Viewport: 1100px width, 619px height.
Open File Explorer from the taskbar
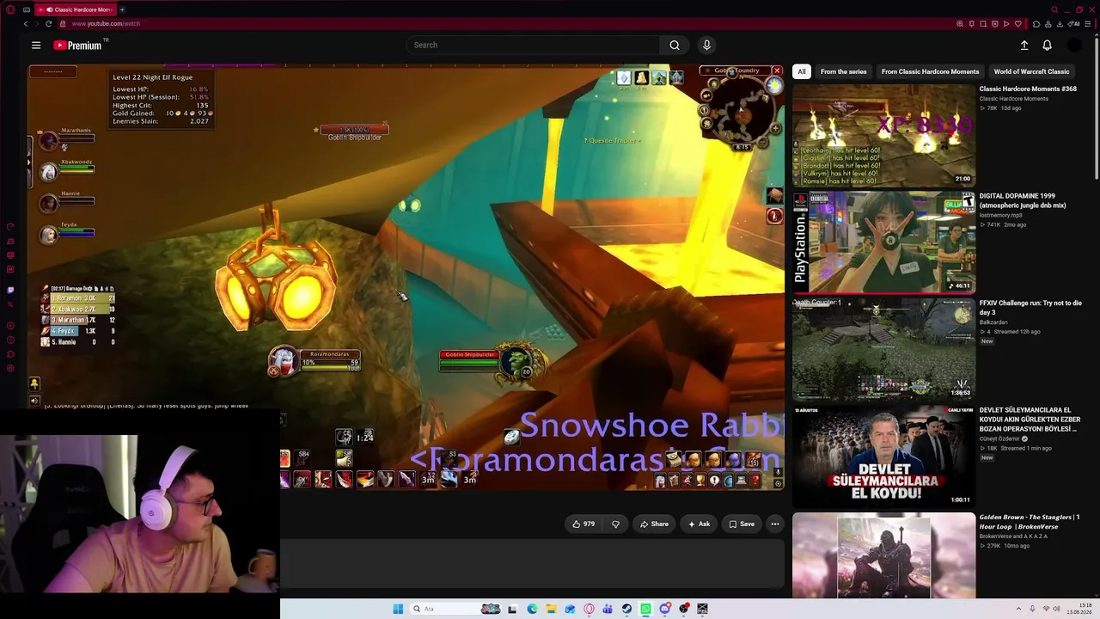[x=551, y=609]
